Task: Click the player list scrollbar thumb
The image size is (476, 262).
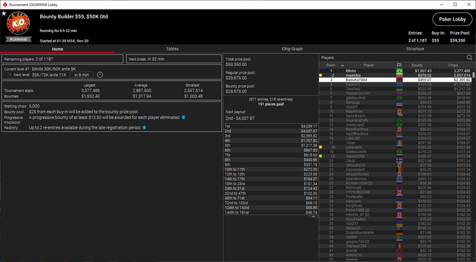Action: [473, 75]
